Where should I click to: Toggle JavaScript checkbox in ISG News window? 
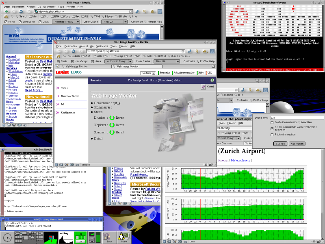coord(20,22)
